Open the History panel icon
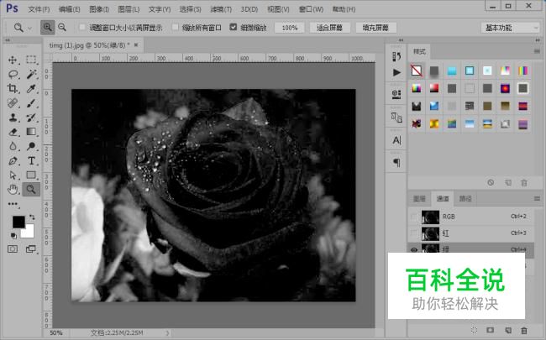Screen dimensions: 546x340 396,56
